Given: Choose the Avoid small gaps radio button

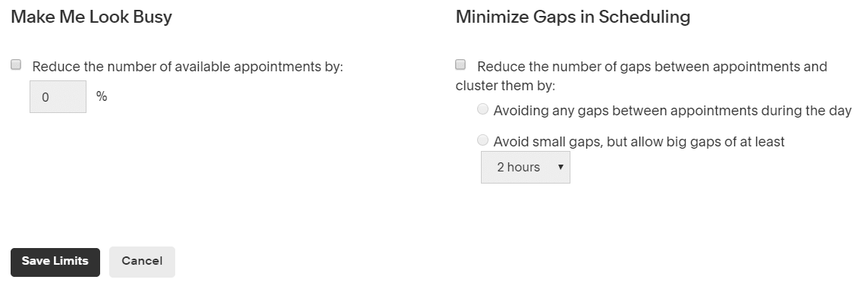Looking at the screenshot, I should (482, 140).
